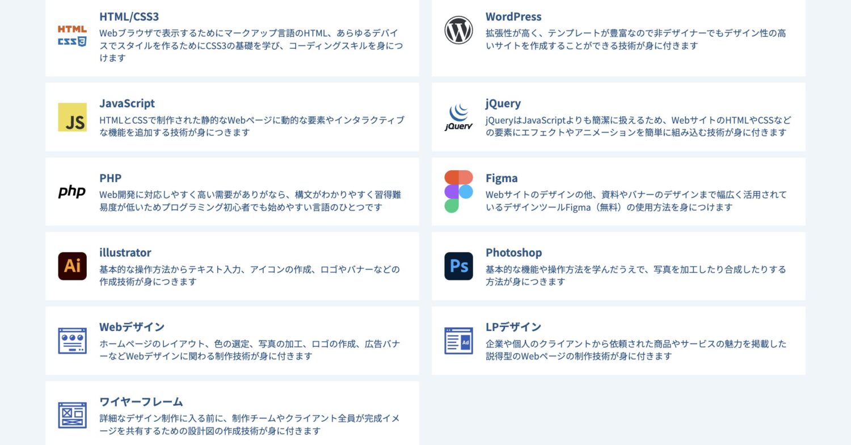Select the HTML/CSS3 heading text

129,16
